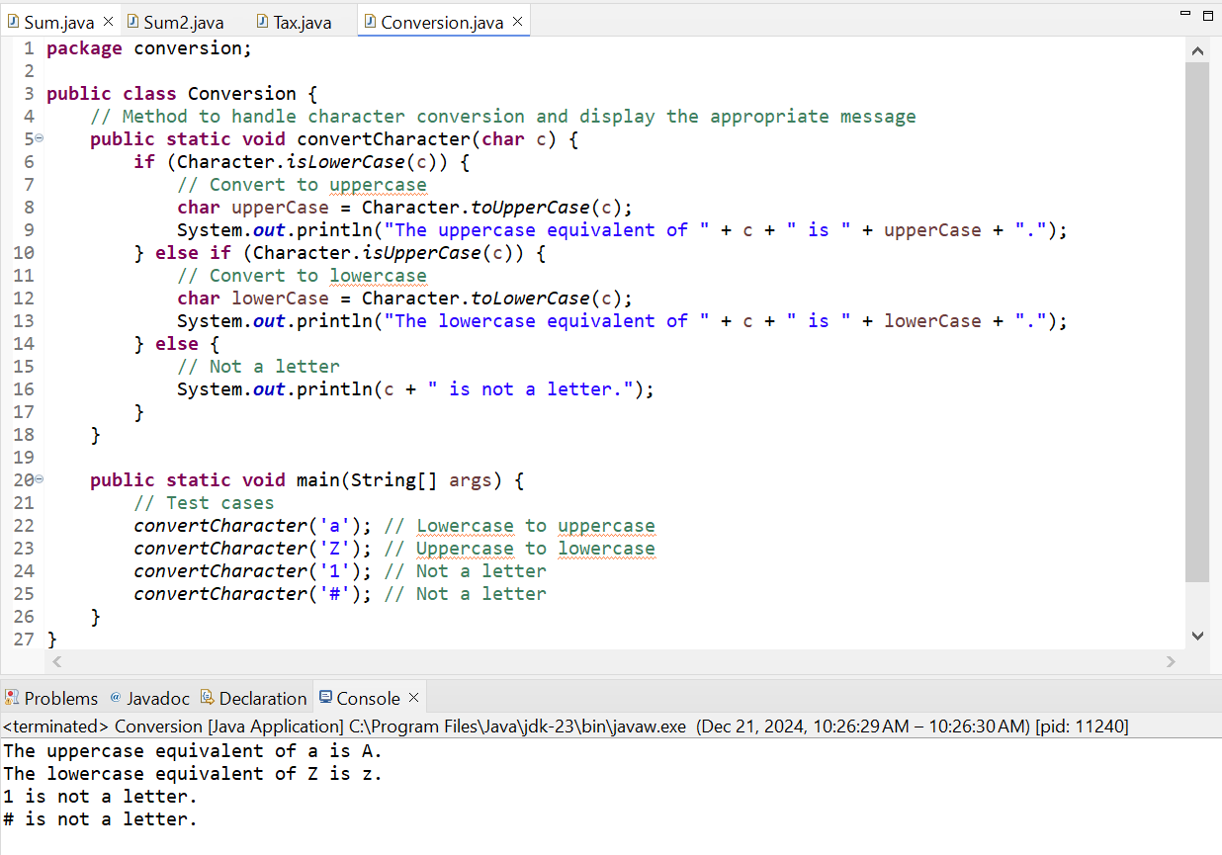Click the Java file icon on Tax.java tab
This screenshot has height=855, width=1222.
[262, 22]
